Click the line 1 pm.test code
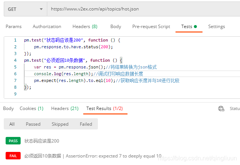 click(72, 40)
